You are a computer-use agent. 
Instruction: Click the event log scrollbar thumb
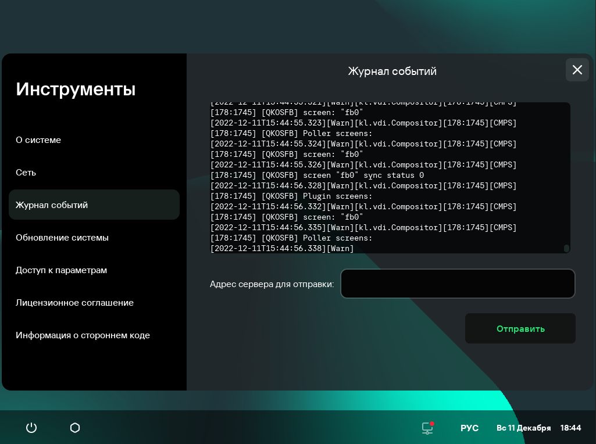566,248
